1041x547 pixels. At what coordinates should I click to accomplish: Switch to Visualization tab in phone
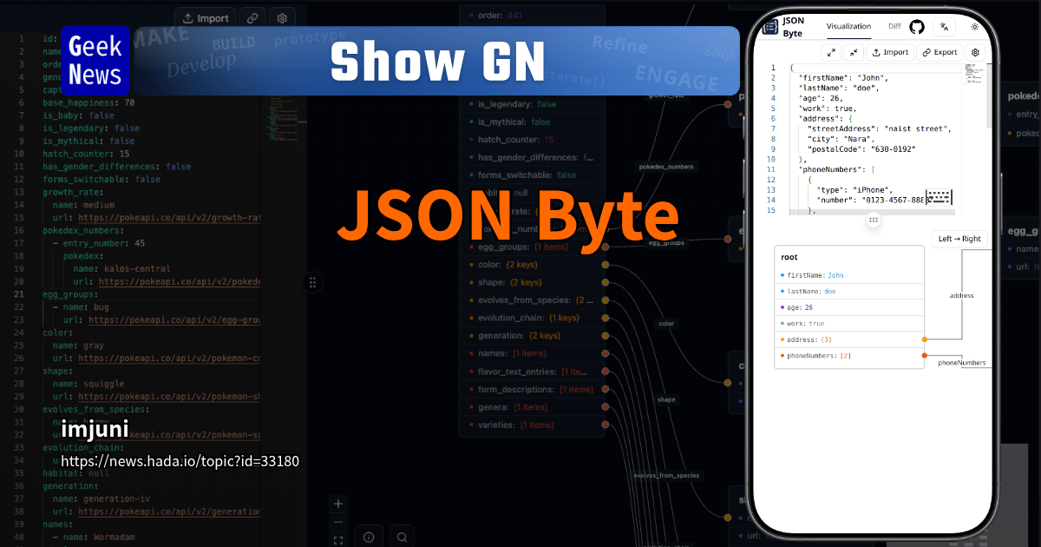pyautogui.click(x=848, y=27)
